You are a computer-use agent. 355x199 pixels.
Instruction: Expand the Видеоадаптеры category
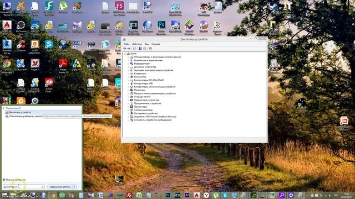128,64
